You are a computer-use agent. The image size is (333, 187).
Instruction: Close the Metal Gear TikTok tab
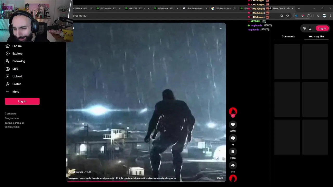click(293, 8)
